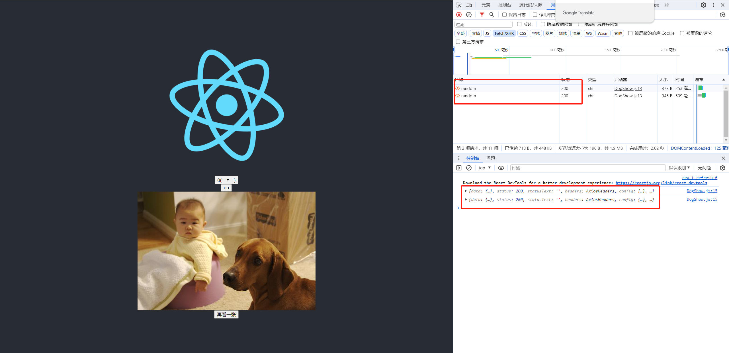
Task: Filter by 全部 request type
Action: (460, 33)
